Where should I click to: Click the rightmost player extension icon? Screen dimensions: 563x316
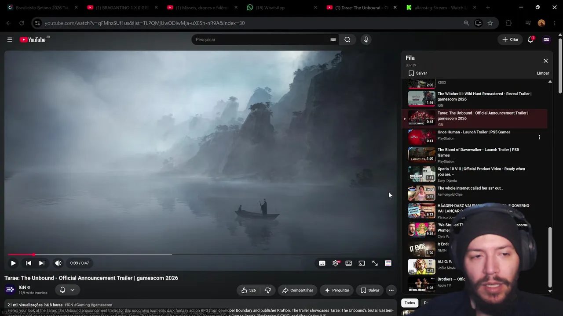(388, 263)
